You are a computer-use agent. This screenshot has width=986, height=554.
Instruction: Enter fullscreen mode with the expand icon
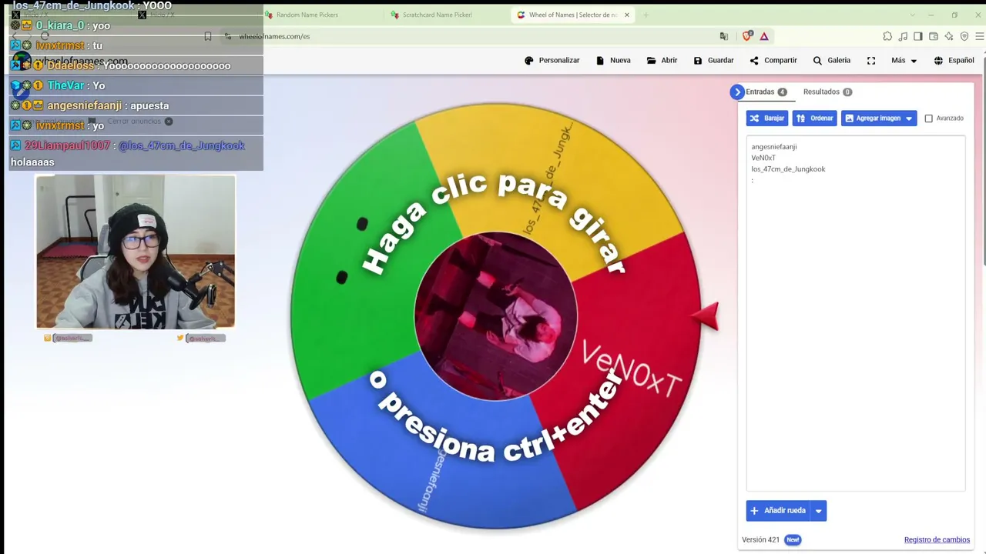click(x=871, y=61)
